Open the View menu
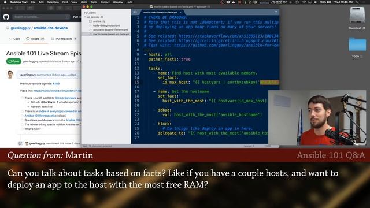The height and width of the screenshot is (208, 370). click(x=75, y=2)
